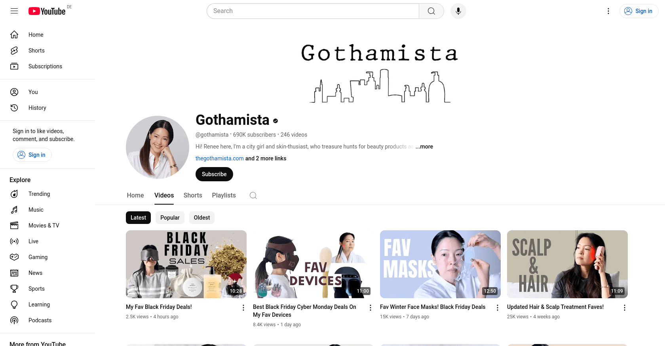The image size is (665, 346).
Task: Select the Oldest sort chip
Action: click(202, 218)
